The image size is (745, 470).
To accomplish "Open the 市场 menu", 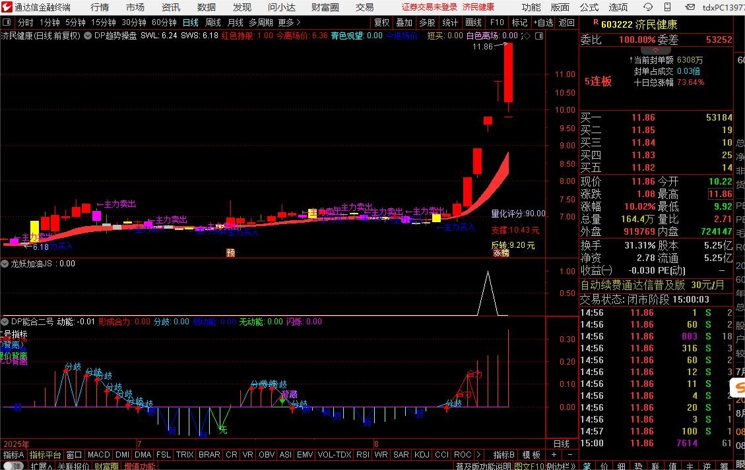I will 135,7.
